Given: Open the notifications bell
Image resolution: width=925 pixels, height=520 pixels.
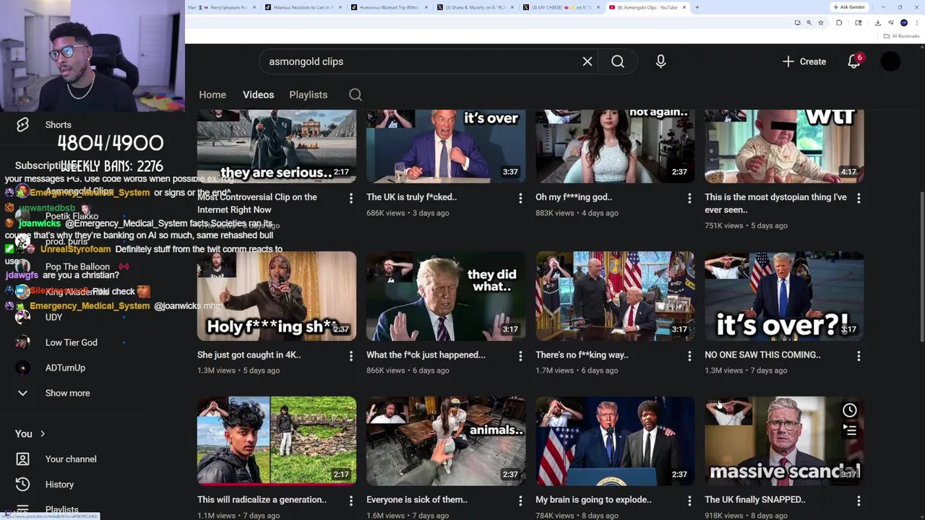Looking at the screenshot, I should click(854, 61).
